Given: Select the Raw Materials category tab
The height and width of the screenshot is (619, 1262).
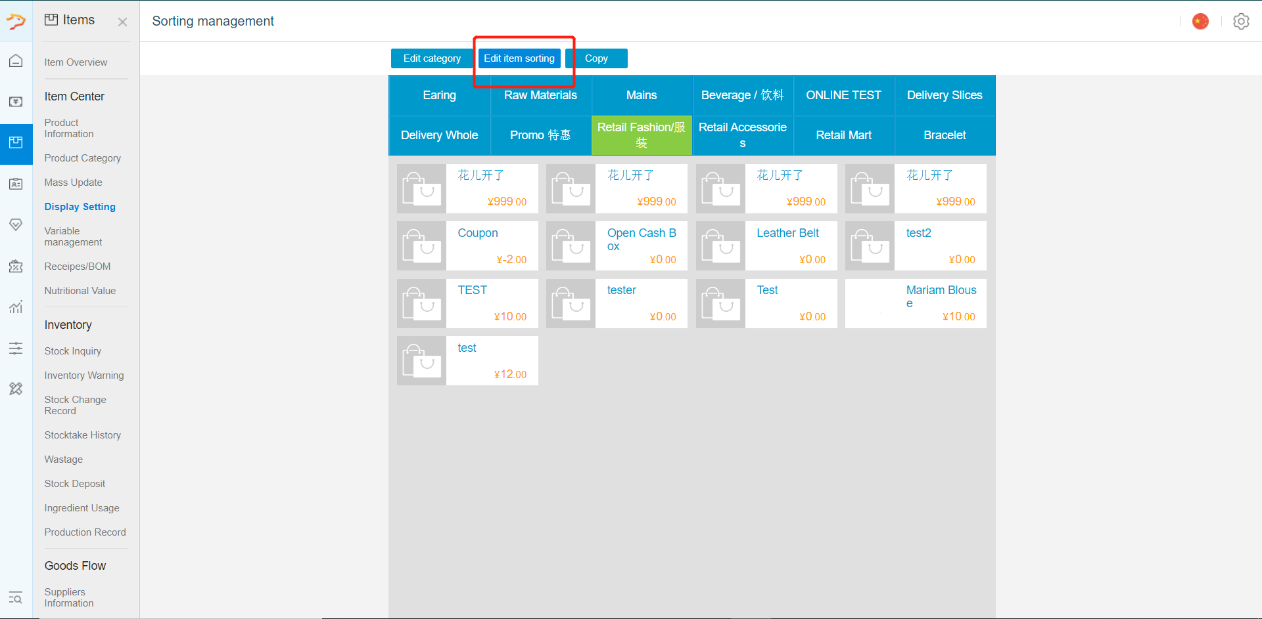Looking at the screenshot, I should pos(540,95).
